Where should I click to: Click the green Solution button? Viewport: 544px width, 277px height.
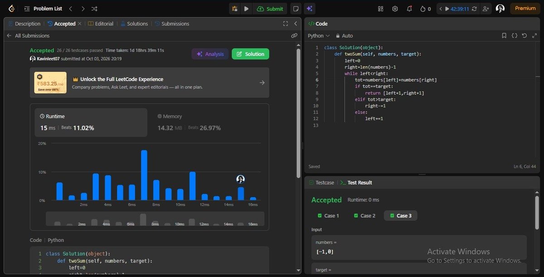[x=250, y=54]
